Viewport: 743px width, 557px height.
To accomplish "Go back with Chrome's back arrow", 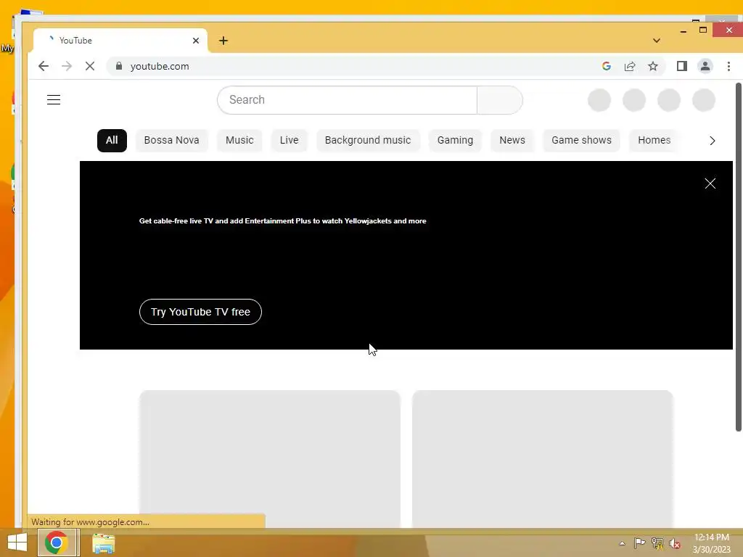I will 43,66.
